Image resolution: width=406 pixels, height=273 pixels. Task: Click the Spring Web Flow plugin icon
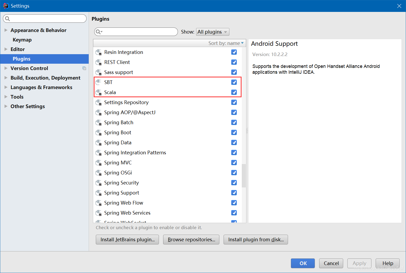(98, 203)
